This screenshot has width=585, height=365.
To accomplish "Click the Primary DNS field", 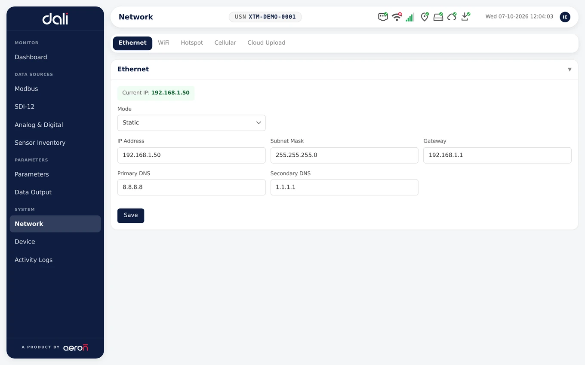I will click(x=191, y=187).
